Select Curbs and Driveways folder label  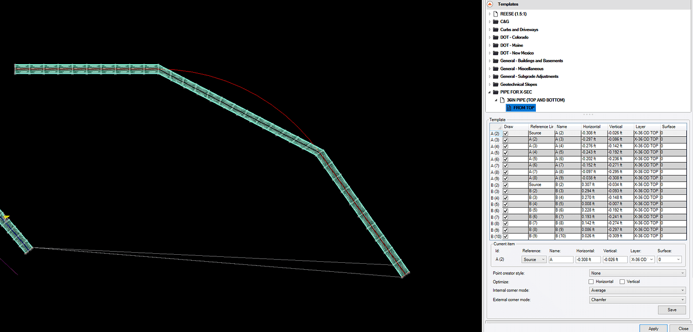519,30
